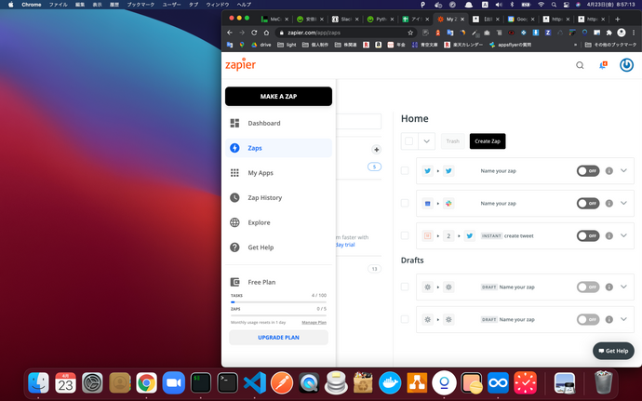Image resolution: width=642 pixels, height=401 pixels.
Task: Expand the create tweet zap chevron
Action: coord(623,235)
